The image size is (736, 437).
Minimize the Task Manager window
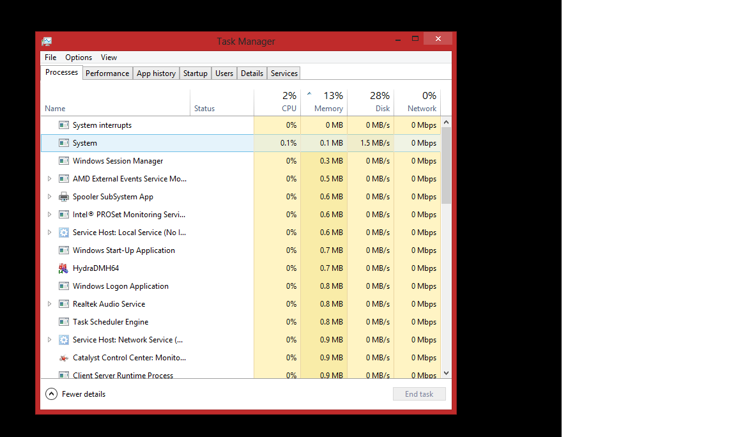pos(398,40)
